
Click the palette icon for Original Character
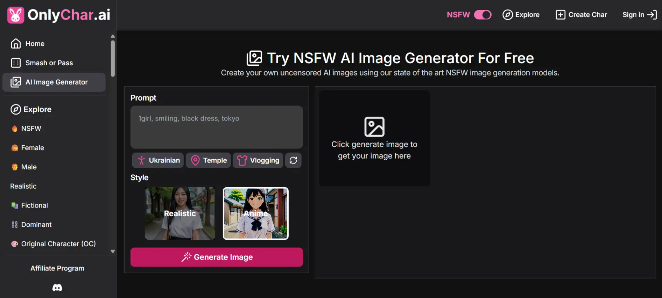(15, 244)
